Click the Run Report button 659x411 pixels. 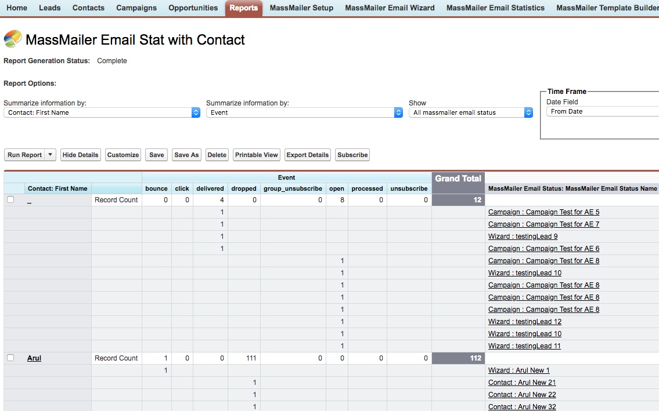(x=24, y=155)
